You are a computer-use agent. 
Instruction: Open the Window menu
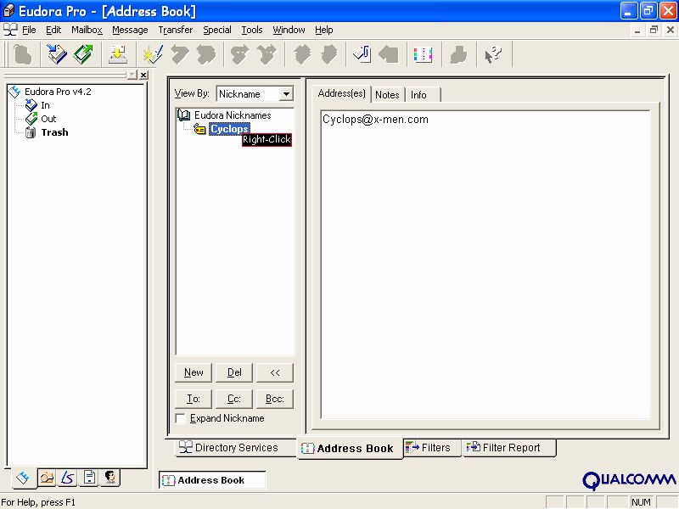click(289, 30)
